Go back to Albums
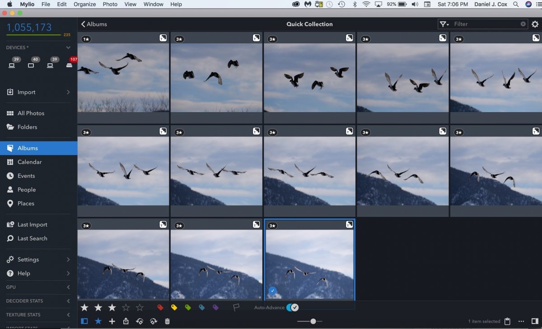542x329 pixels. [94, 24]
